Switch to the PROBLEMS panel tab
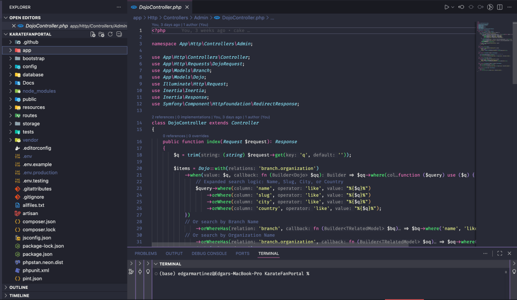The height and width of the screenshot is (300, 517). tap(146, 253)
